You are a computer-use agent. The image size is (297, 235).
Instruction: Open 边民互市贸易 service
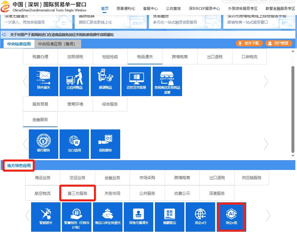(x=136, y=81)
